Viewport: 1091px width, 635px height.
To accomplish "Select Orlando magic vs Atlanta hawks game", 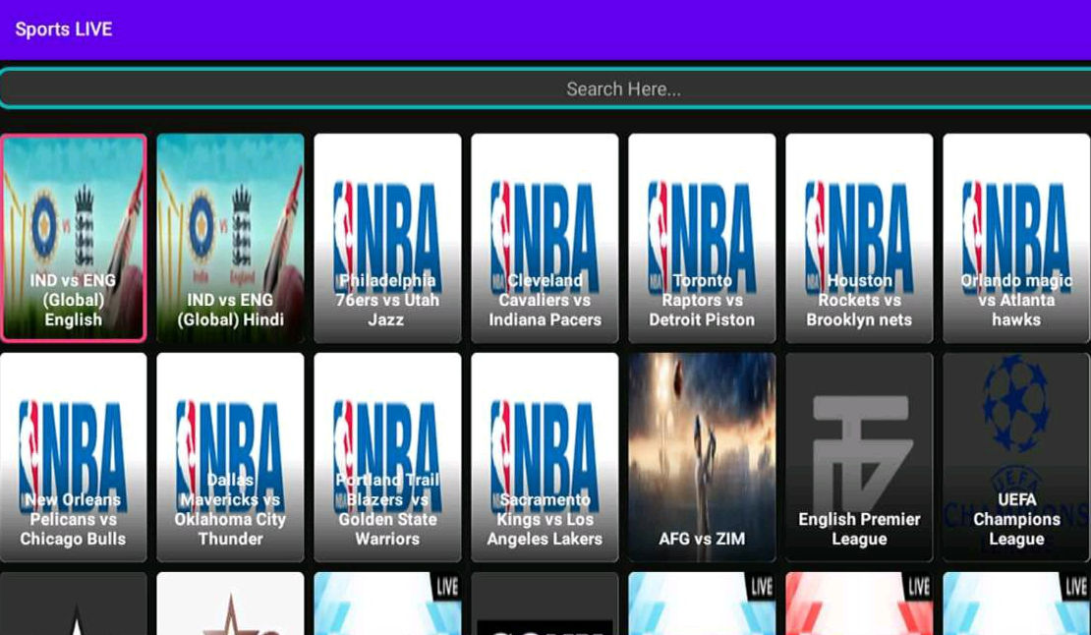I will [x=1016, y=238].
